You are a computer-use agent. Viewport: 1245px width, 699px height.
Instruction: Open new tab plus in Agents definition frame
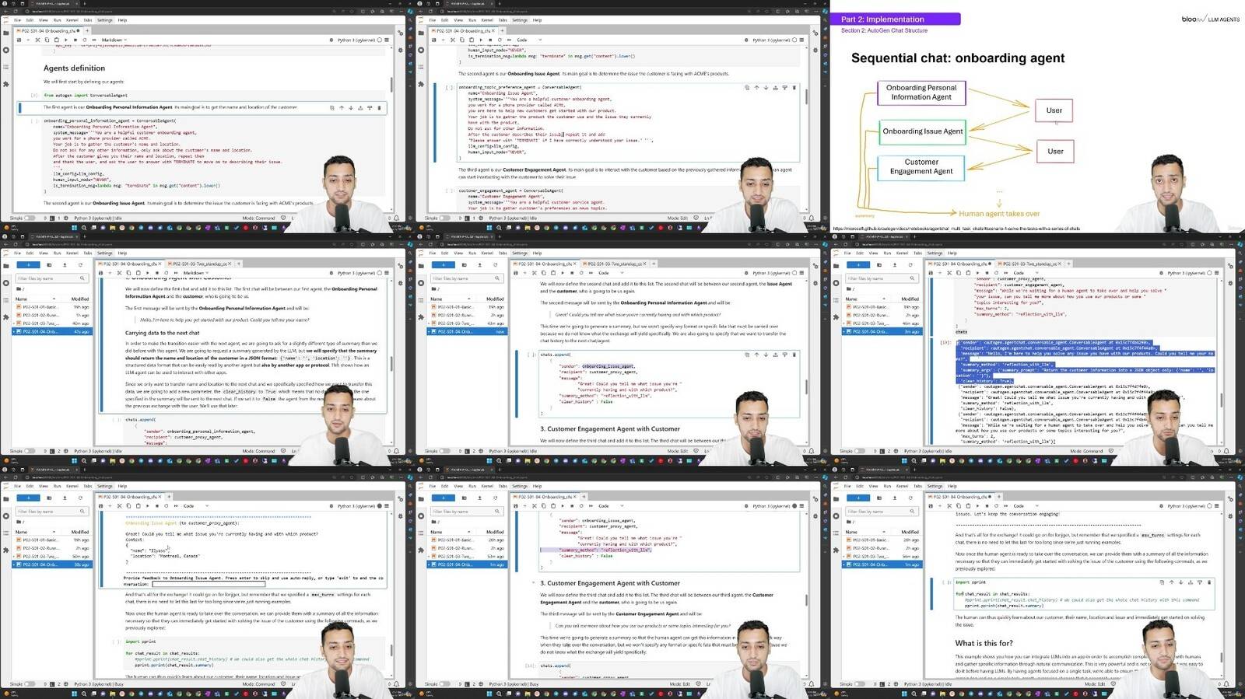point(87,30)
